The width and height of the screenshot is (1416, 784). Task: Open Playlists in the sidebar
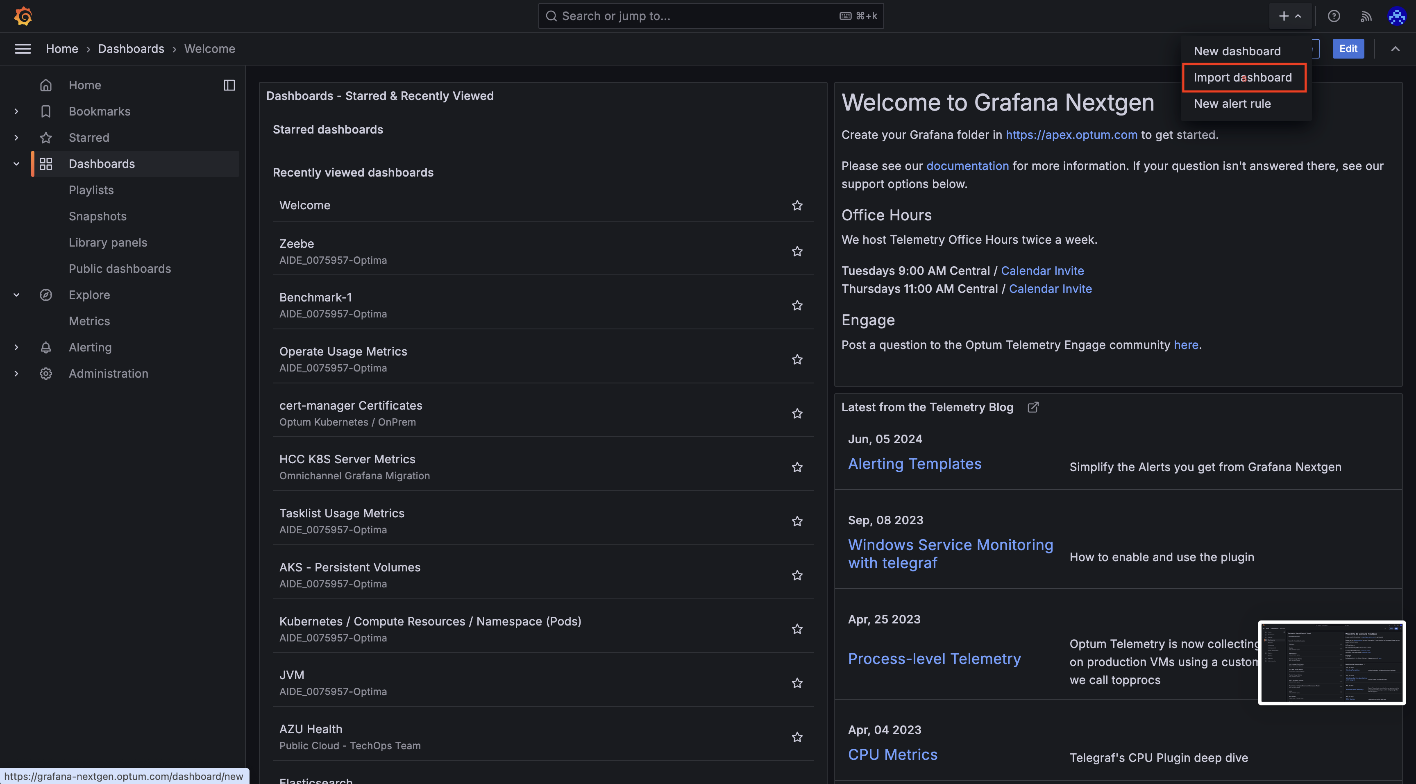pos(91,190)
